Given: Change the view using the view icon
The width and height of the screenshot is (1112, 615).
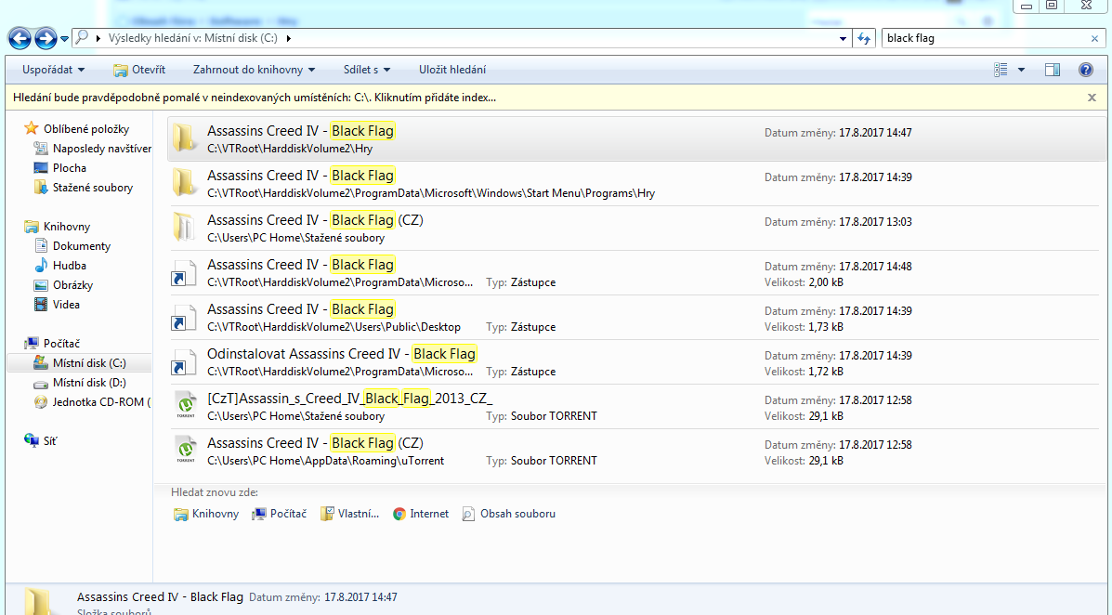Looking at the screenshot, I should click(x=1001, y=70).
